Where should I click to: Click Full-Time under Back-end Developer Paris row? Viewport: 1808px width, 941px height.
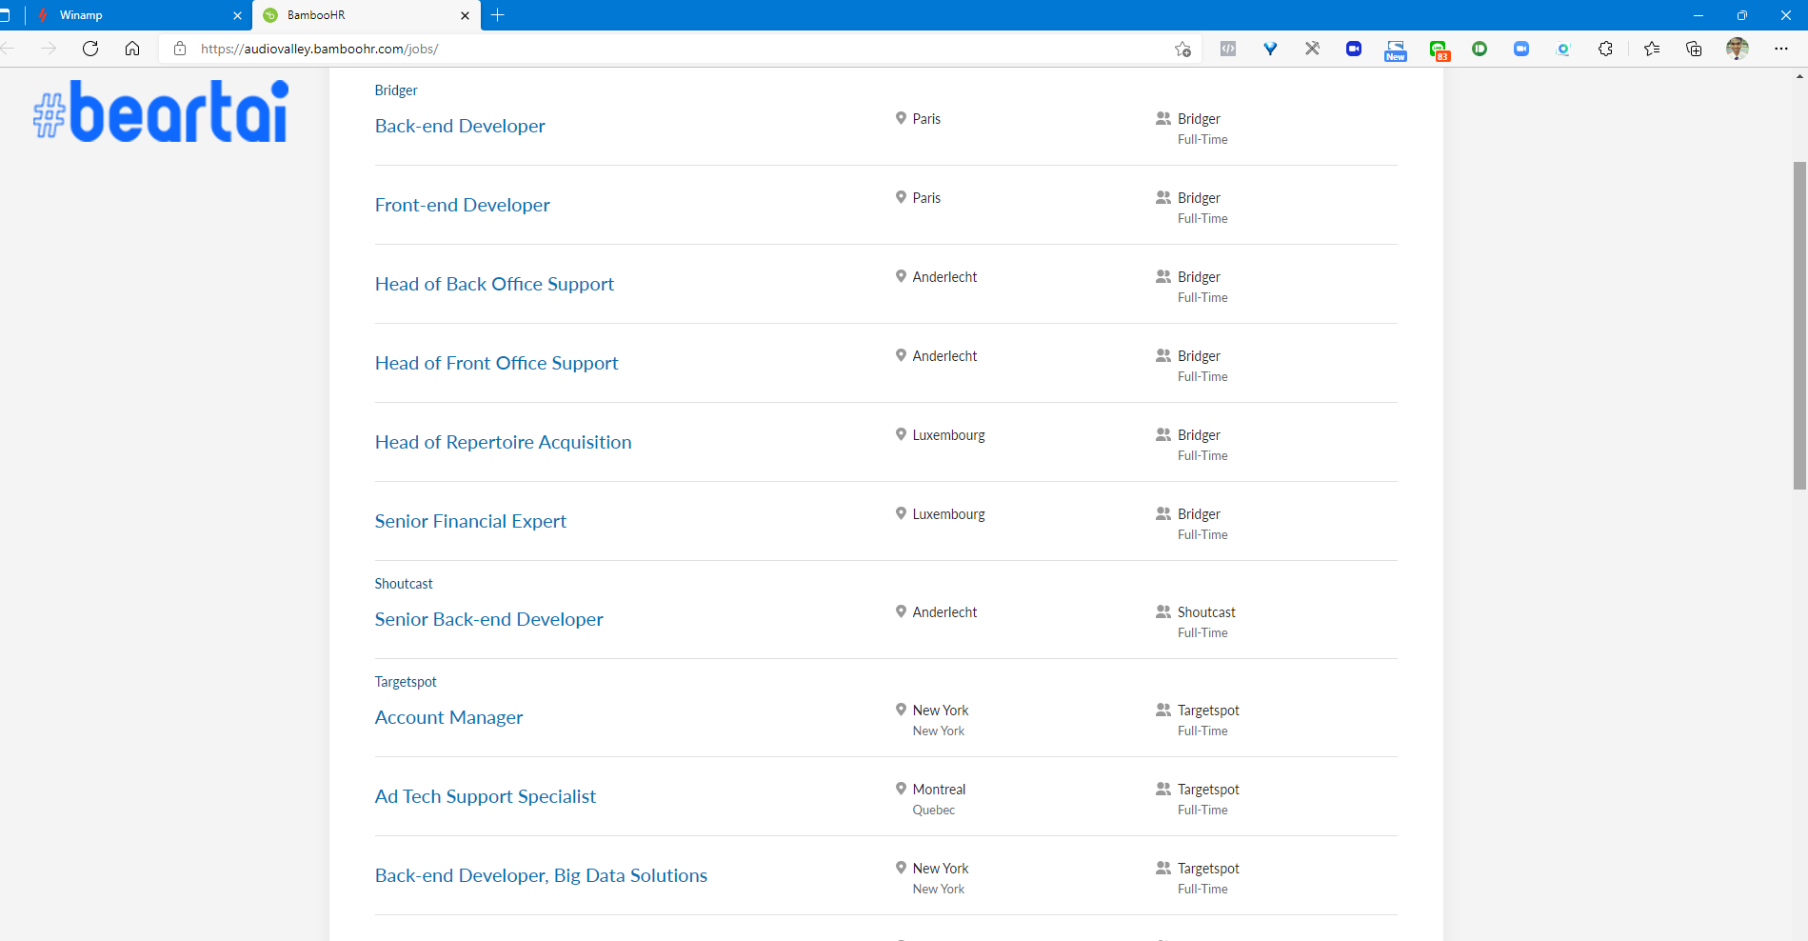1202,140
